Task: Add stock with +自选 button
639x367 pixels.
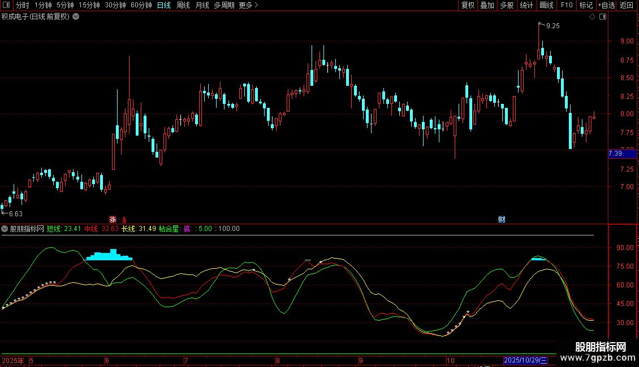Action: coord(606,5)
